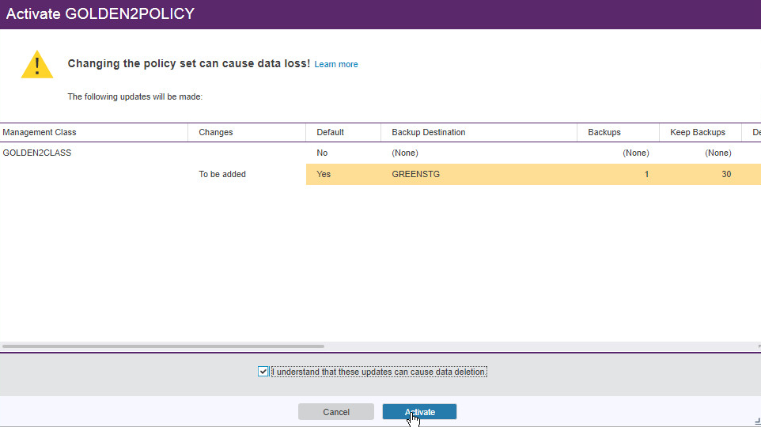
Task: Select the GREENSTG backup destination cell
Action: (415, 174)
